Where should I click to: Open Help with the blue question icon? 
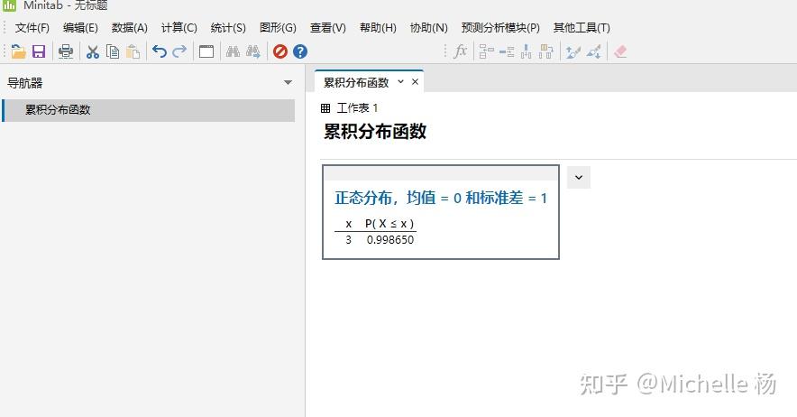click(x=300, y=51)
